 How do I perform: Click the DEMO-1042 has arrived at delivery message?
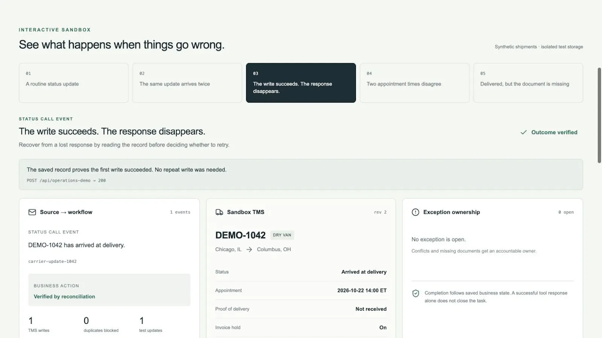(76, 245)
